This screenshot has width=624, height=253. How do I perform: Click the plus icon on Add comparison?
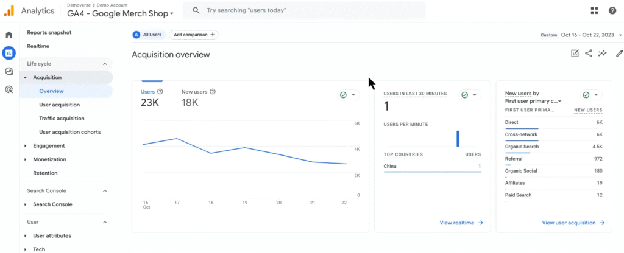pyautogui.click(x=213, y=35)
